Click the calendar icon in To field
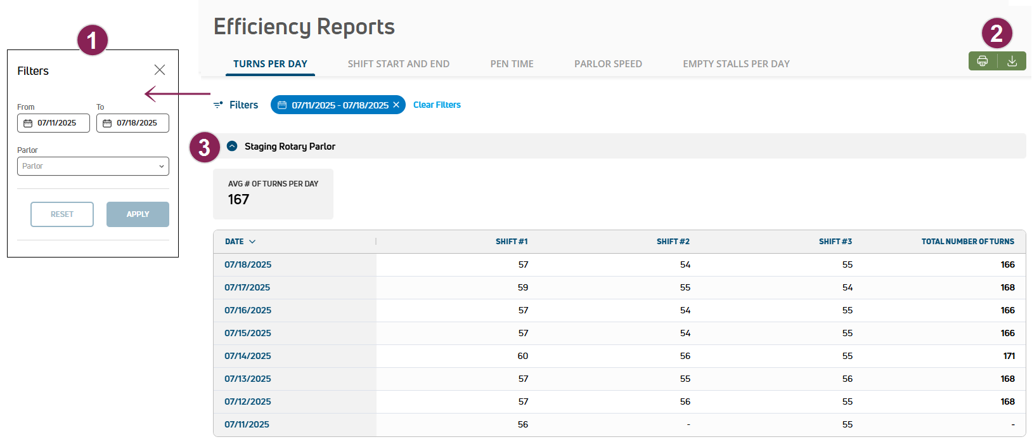The image size is (1032, 444). pyautogui.click(x=107, y=123)
